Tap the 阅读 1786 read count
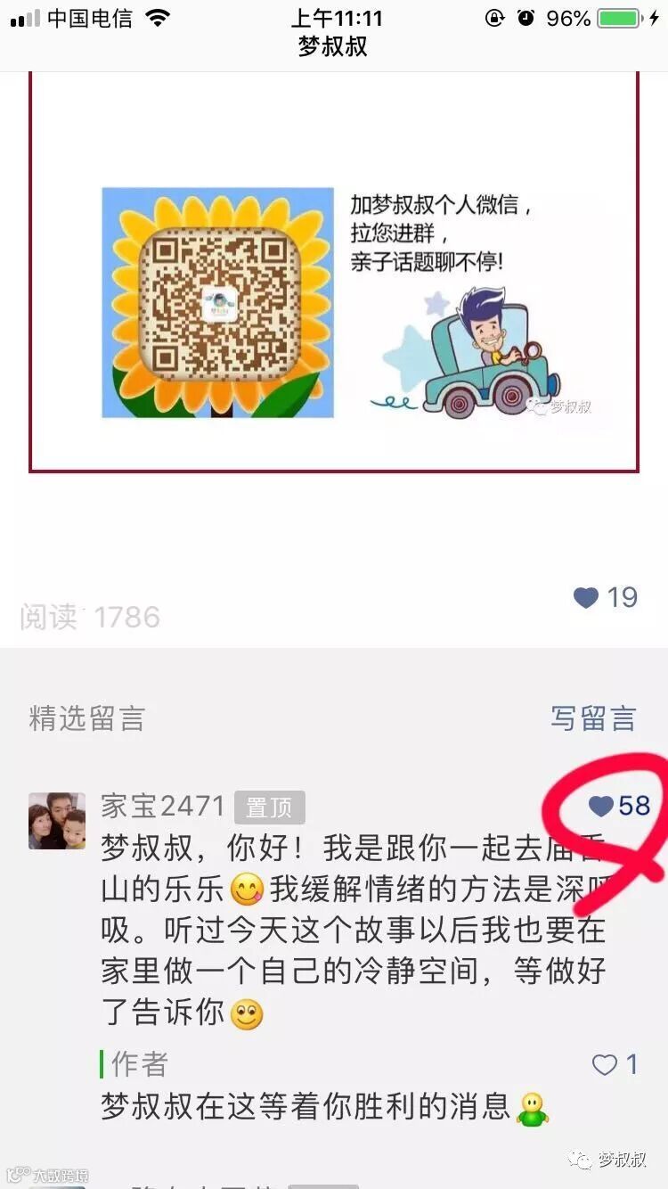 click(90, 617)
